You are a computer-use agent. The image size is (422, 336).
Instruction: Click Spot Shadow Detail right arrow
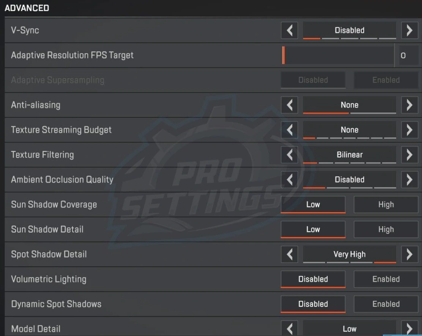tap(409, 254)
